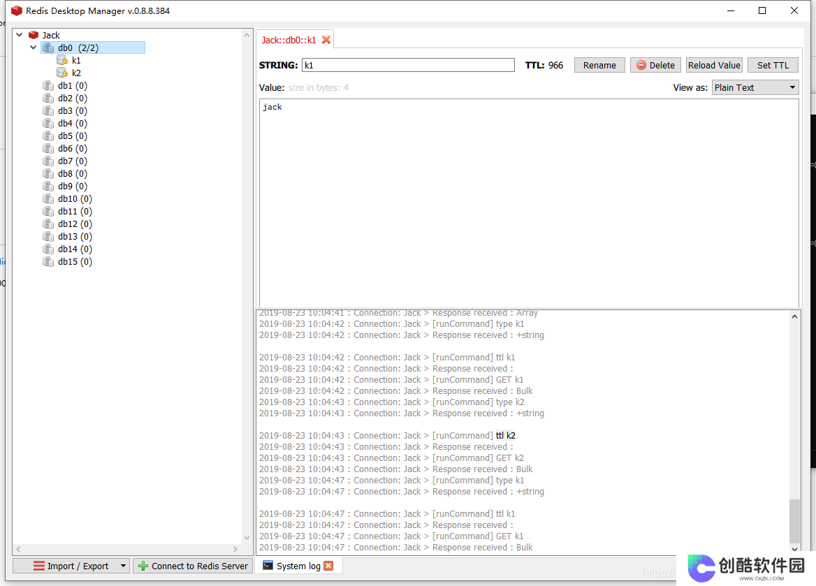Click the db8 database icon
816x586 pixels.
[48, 174]
